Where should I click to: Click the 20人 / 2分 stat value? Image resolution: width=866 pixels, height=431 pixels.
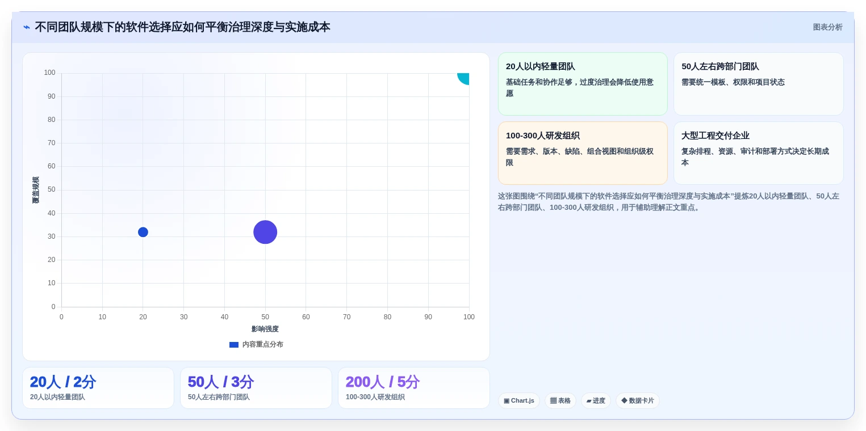[x=63, y=382]
